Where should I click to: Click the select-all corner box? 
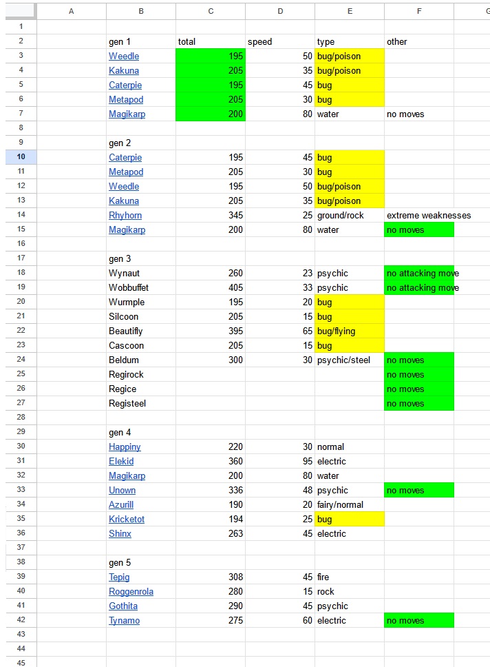[x=21, y=12]
